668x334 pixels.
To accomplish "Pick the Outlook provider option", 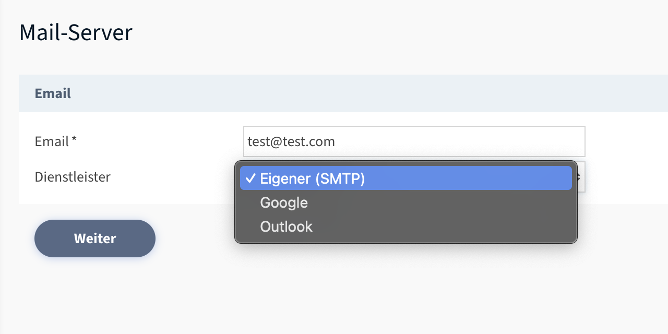I will click(x=286, y=226).
